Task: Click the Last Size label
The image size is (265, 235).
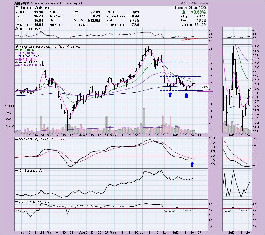Action: click(81, 25)
